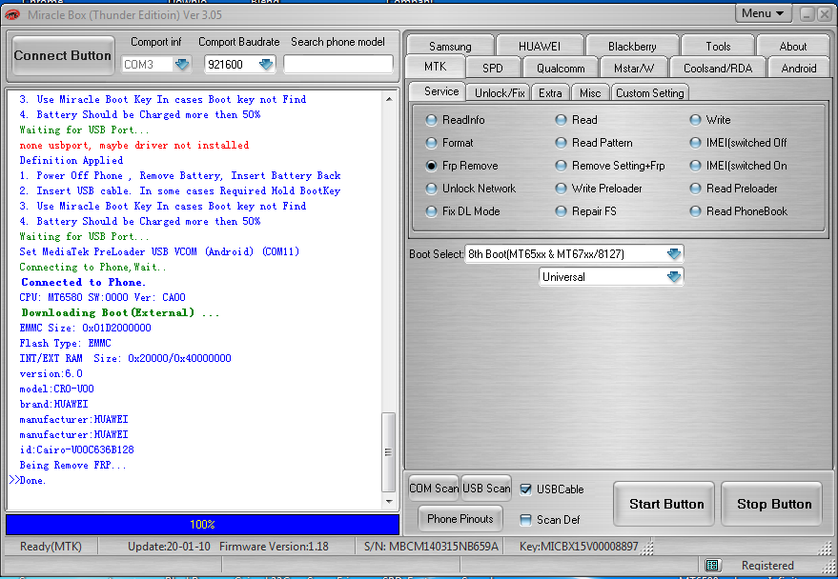This screenshot has width=838, height=579.
Task: Click the "Being Remove FRP..." log line
Action: pyautogui.click(x=72, y=466)
